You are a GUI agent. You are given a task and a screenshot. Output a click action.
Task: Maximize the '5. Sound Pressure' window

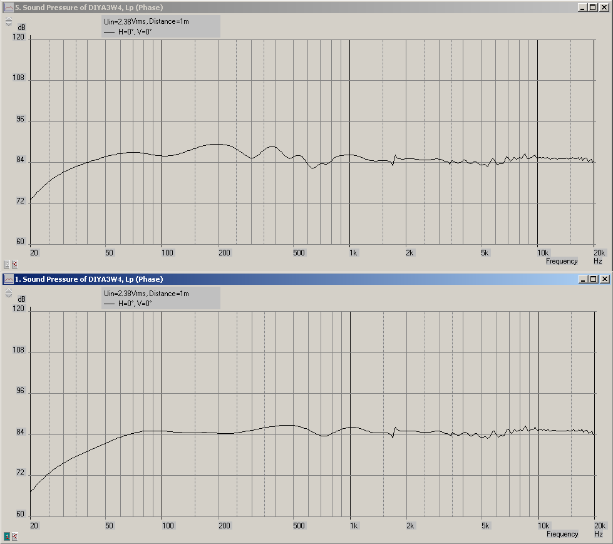593,8
